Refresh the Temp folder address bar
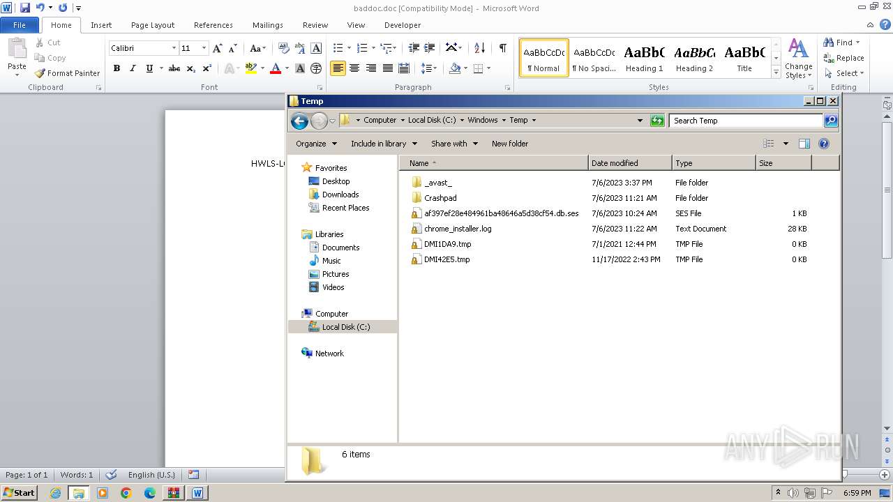The height and width of the screenshot is (502, 893). [656, 121]
